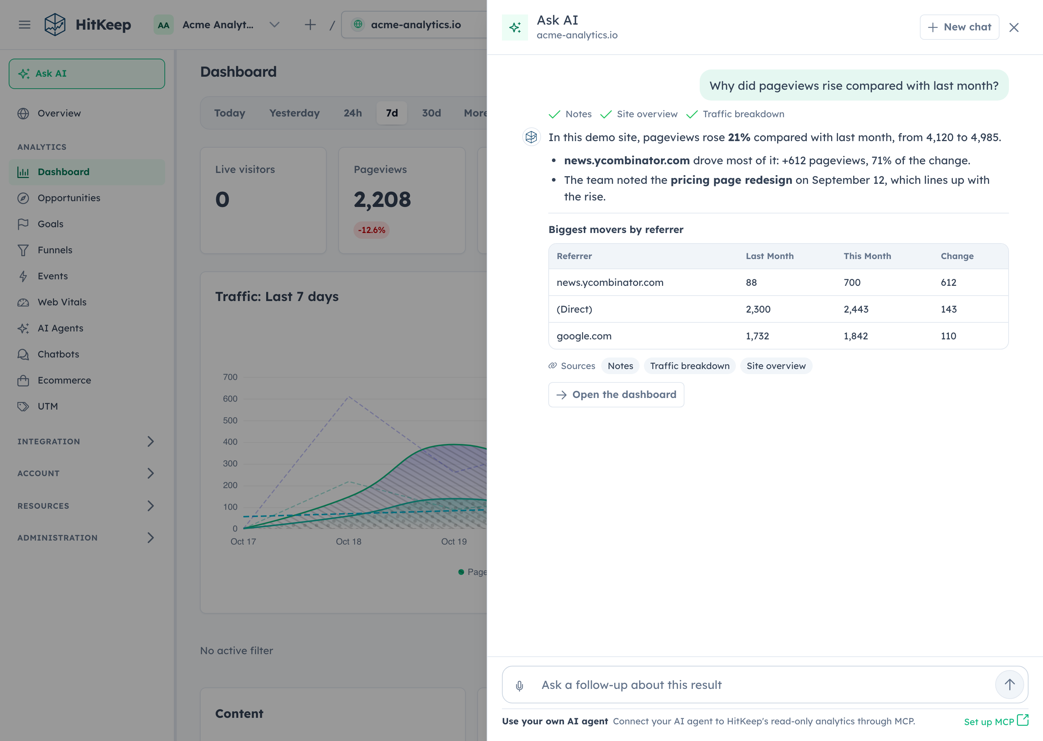Select the 7d range tab
Image resolution: width=1043 pixels, height=741 pixels.
click(392, 113)
